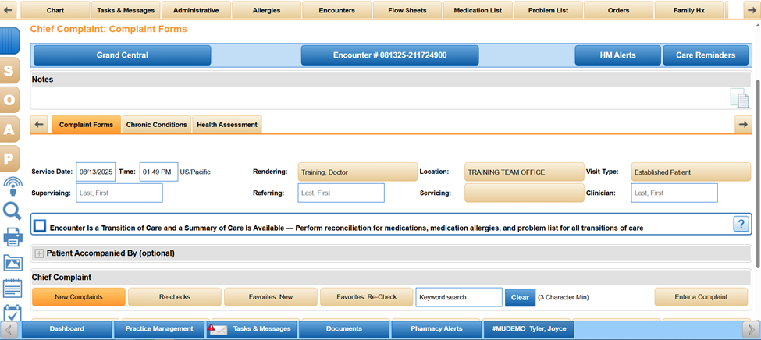Open the notepad list icon in sidebar
The image size is (761, 340).
pos(12,289)
